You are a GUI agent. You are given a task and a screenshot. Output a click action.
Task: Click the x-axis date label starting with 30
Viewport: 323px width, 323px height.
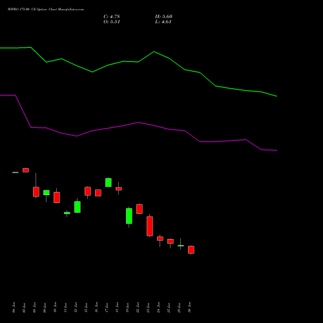189,307
